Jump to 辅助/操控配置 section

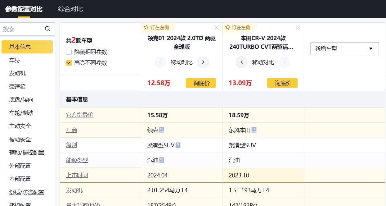(x=27, y=153)
